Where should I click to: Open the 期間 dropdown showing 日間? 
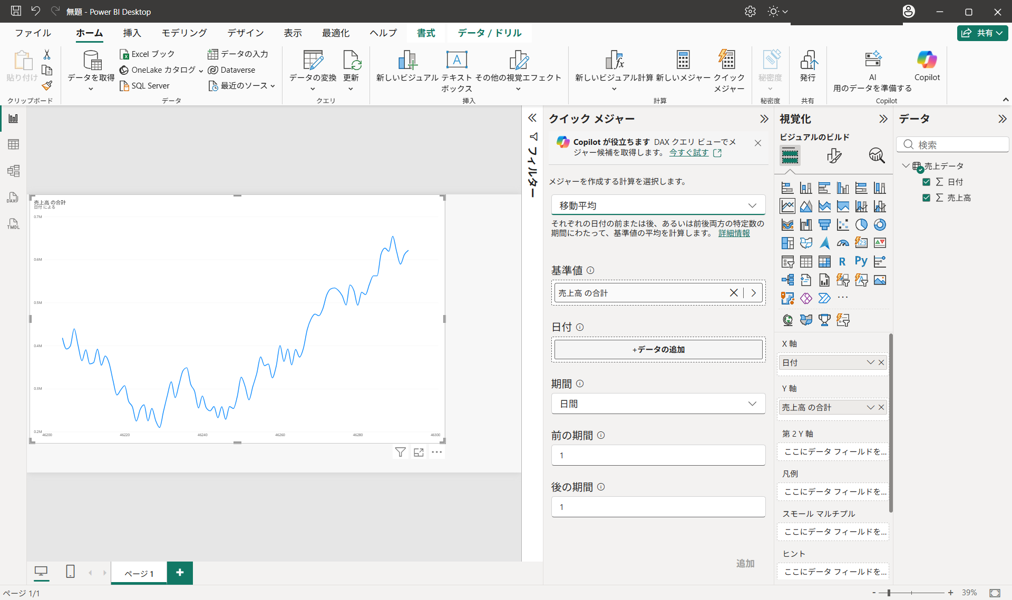[658, 404]
